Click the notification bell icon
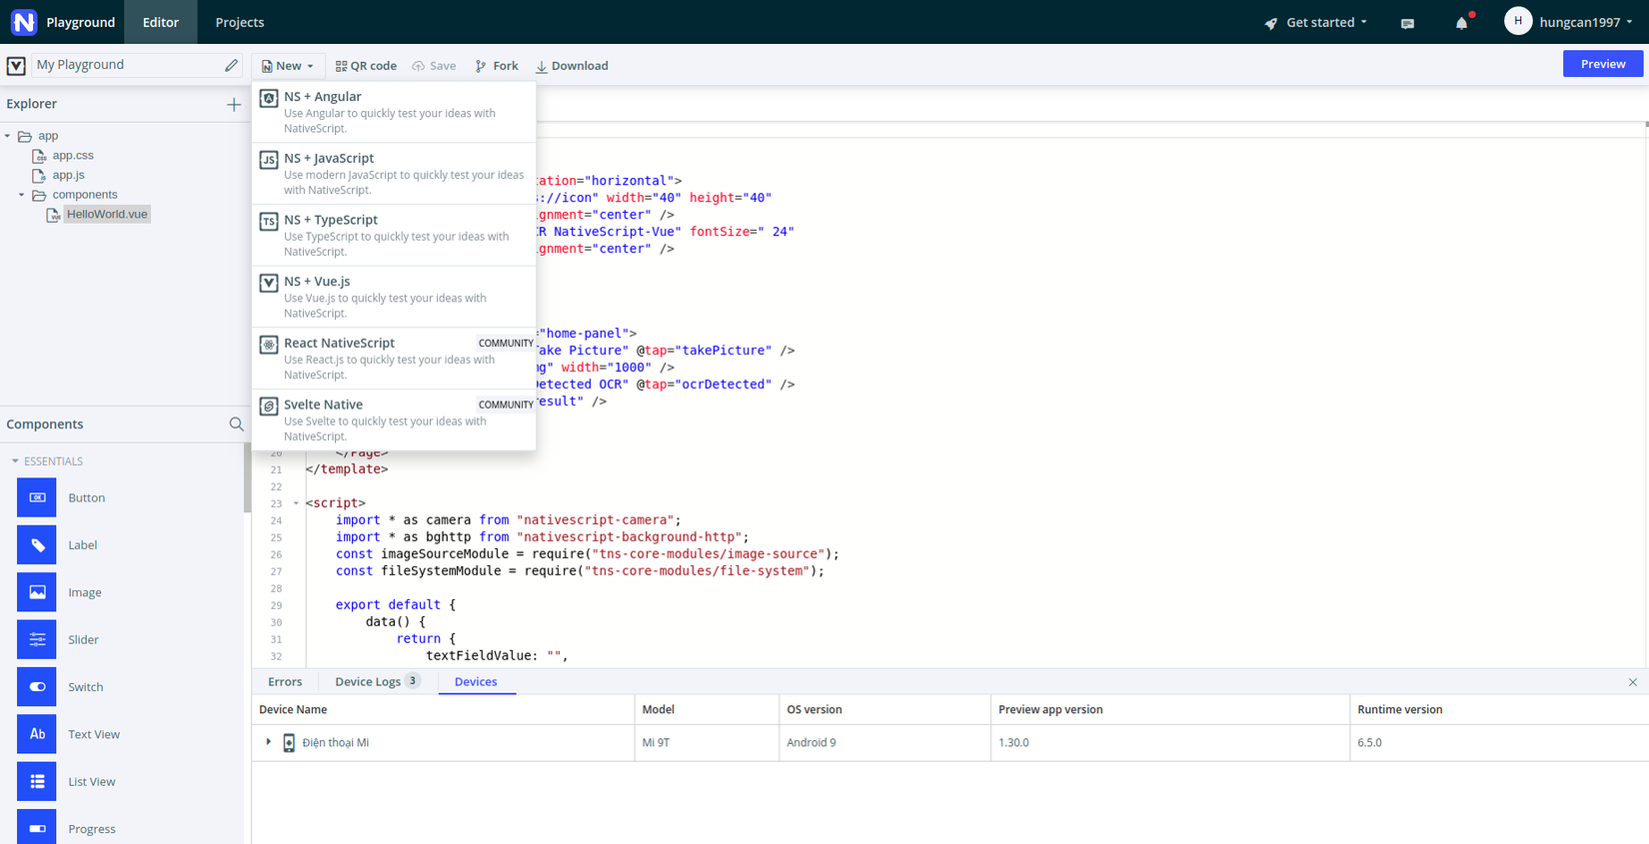Viewport: 1649px width, 844px height. click(x=1461, y=23)
